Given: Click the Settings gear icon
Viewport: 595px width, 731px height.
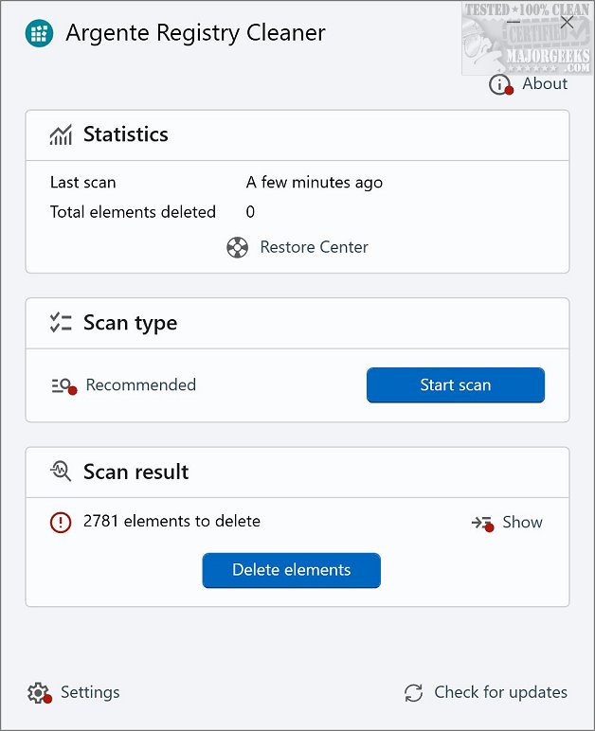Looking at the screenshot, I should tap(38, 693).
